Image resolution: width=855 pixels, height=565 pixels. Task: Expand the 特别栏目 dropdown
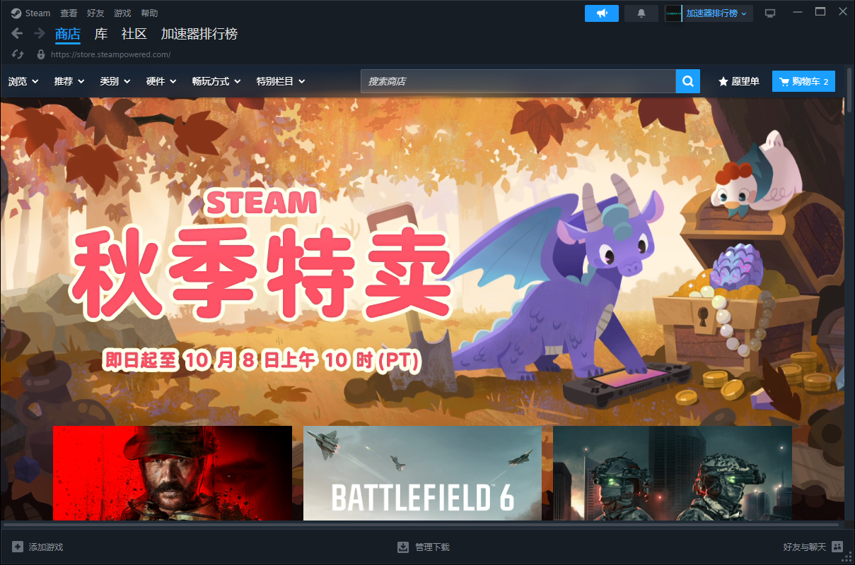pyautogui.click(x=281, y=81)
